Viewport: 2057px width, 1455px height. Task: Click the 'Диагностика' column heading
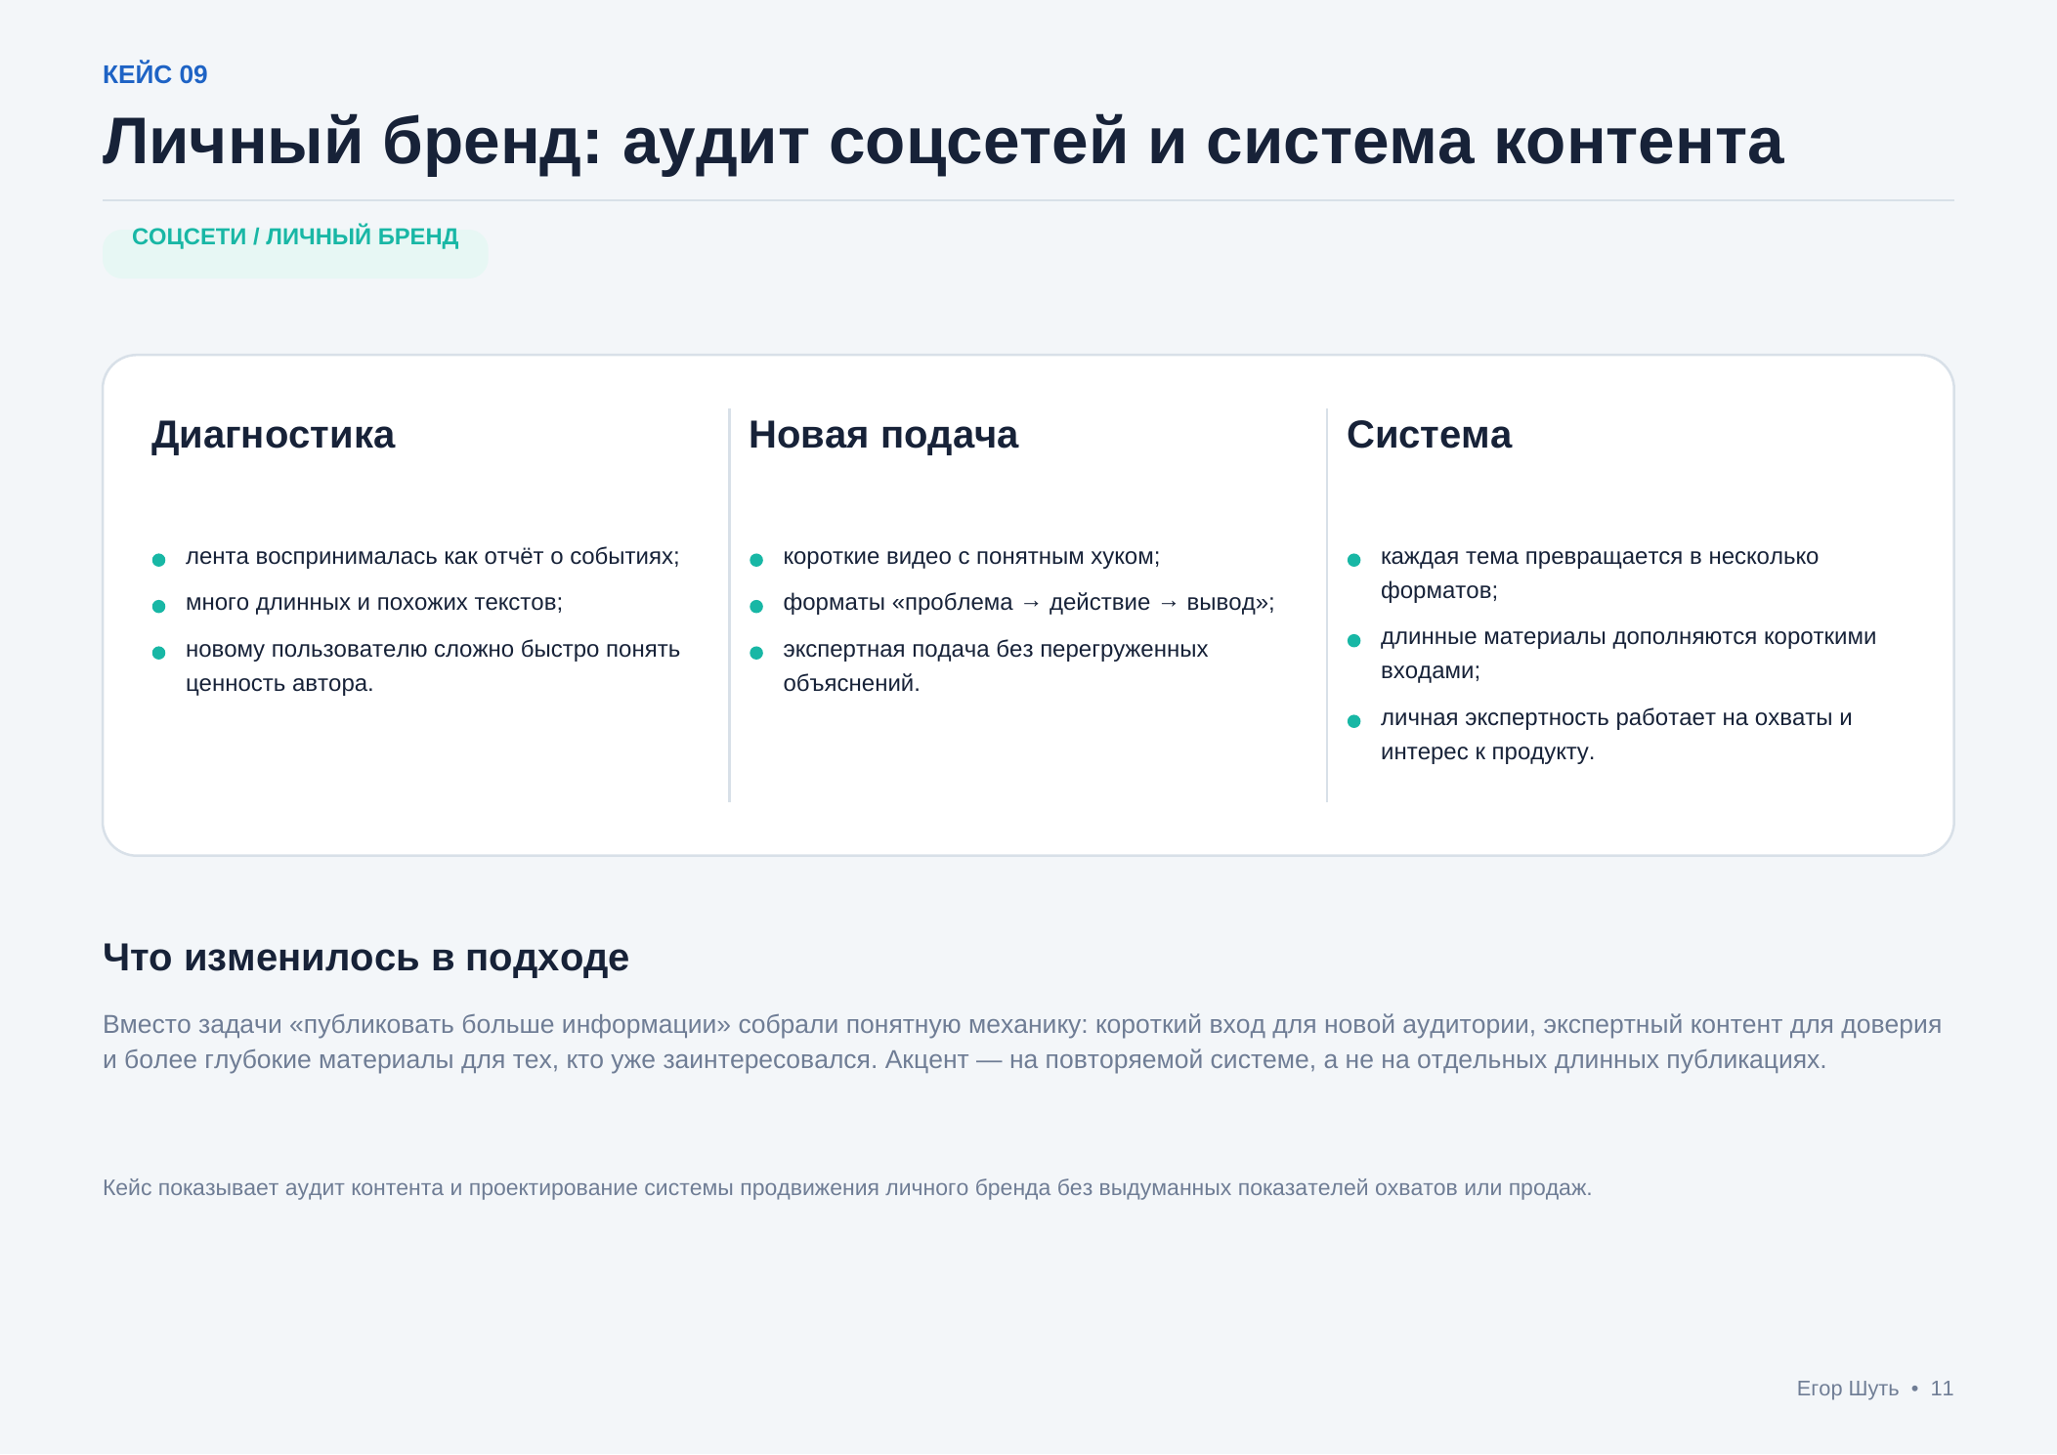(x=273, y=435)
